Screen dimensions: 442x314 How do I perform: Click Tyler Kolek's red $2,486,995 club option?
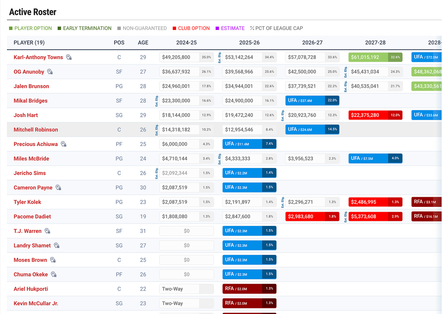click(x=375, y=202)
